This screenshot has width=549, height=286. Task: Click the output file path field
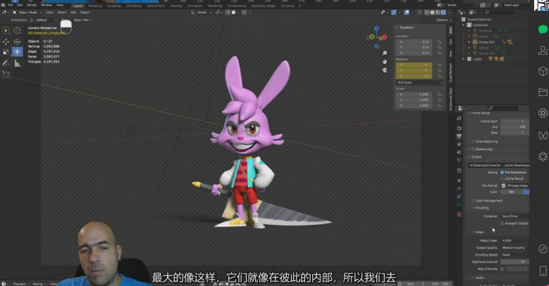point(498,165)
